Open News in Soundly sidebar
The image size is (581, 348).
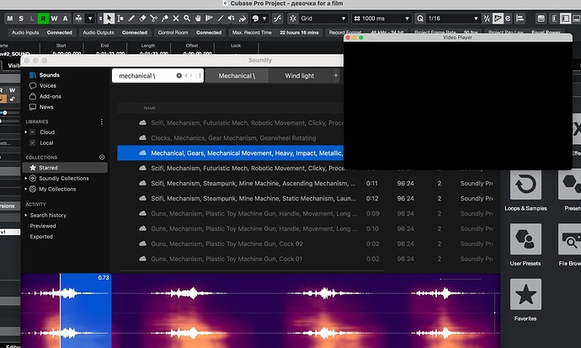(x=41, y=107)
